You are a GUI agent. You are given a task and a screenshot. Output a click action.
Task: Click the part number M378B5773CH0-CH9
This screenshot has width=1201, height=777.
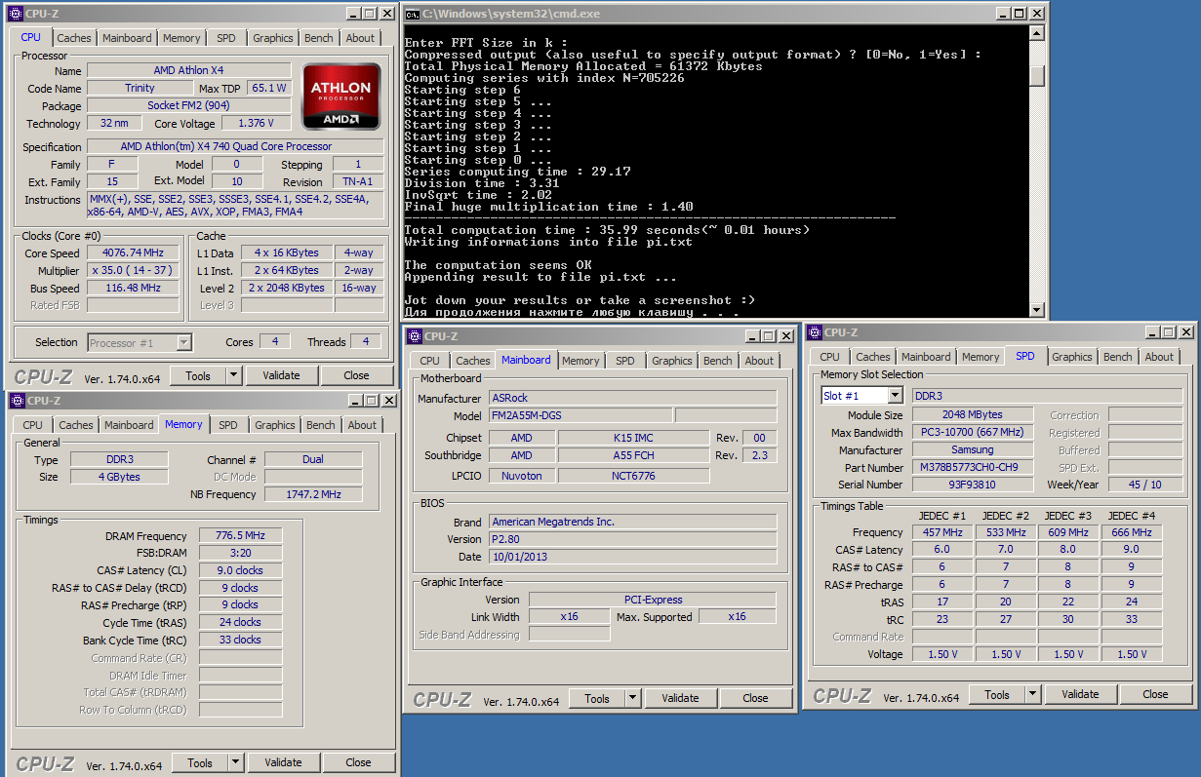pos(973,467)
